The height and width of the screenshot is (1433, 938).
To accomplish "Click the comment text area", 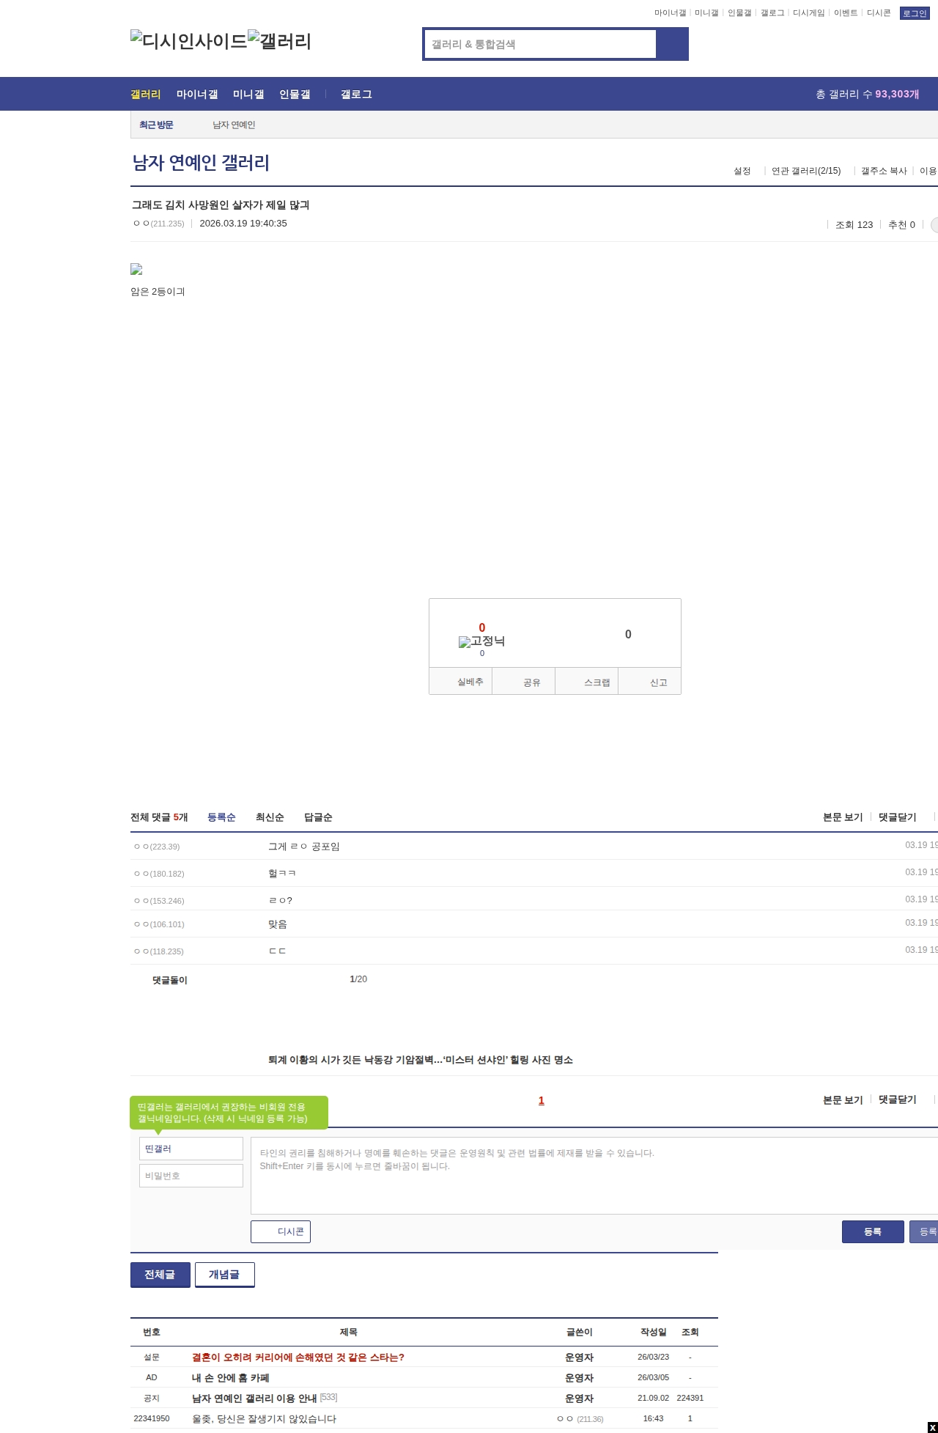I will point(594,1176).
